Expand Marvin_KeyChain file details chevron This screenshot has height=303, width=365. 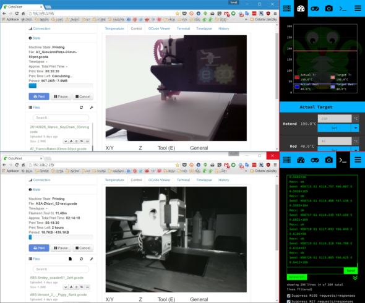[66, 141]
